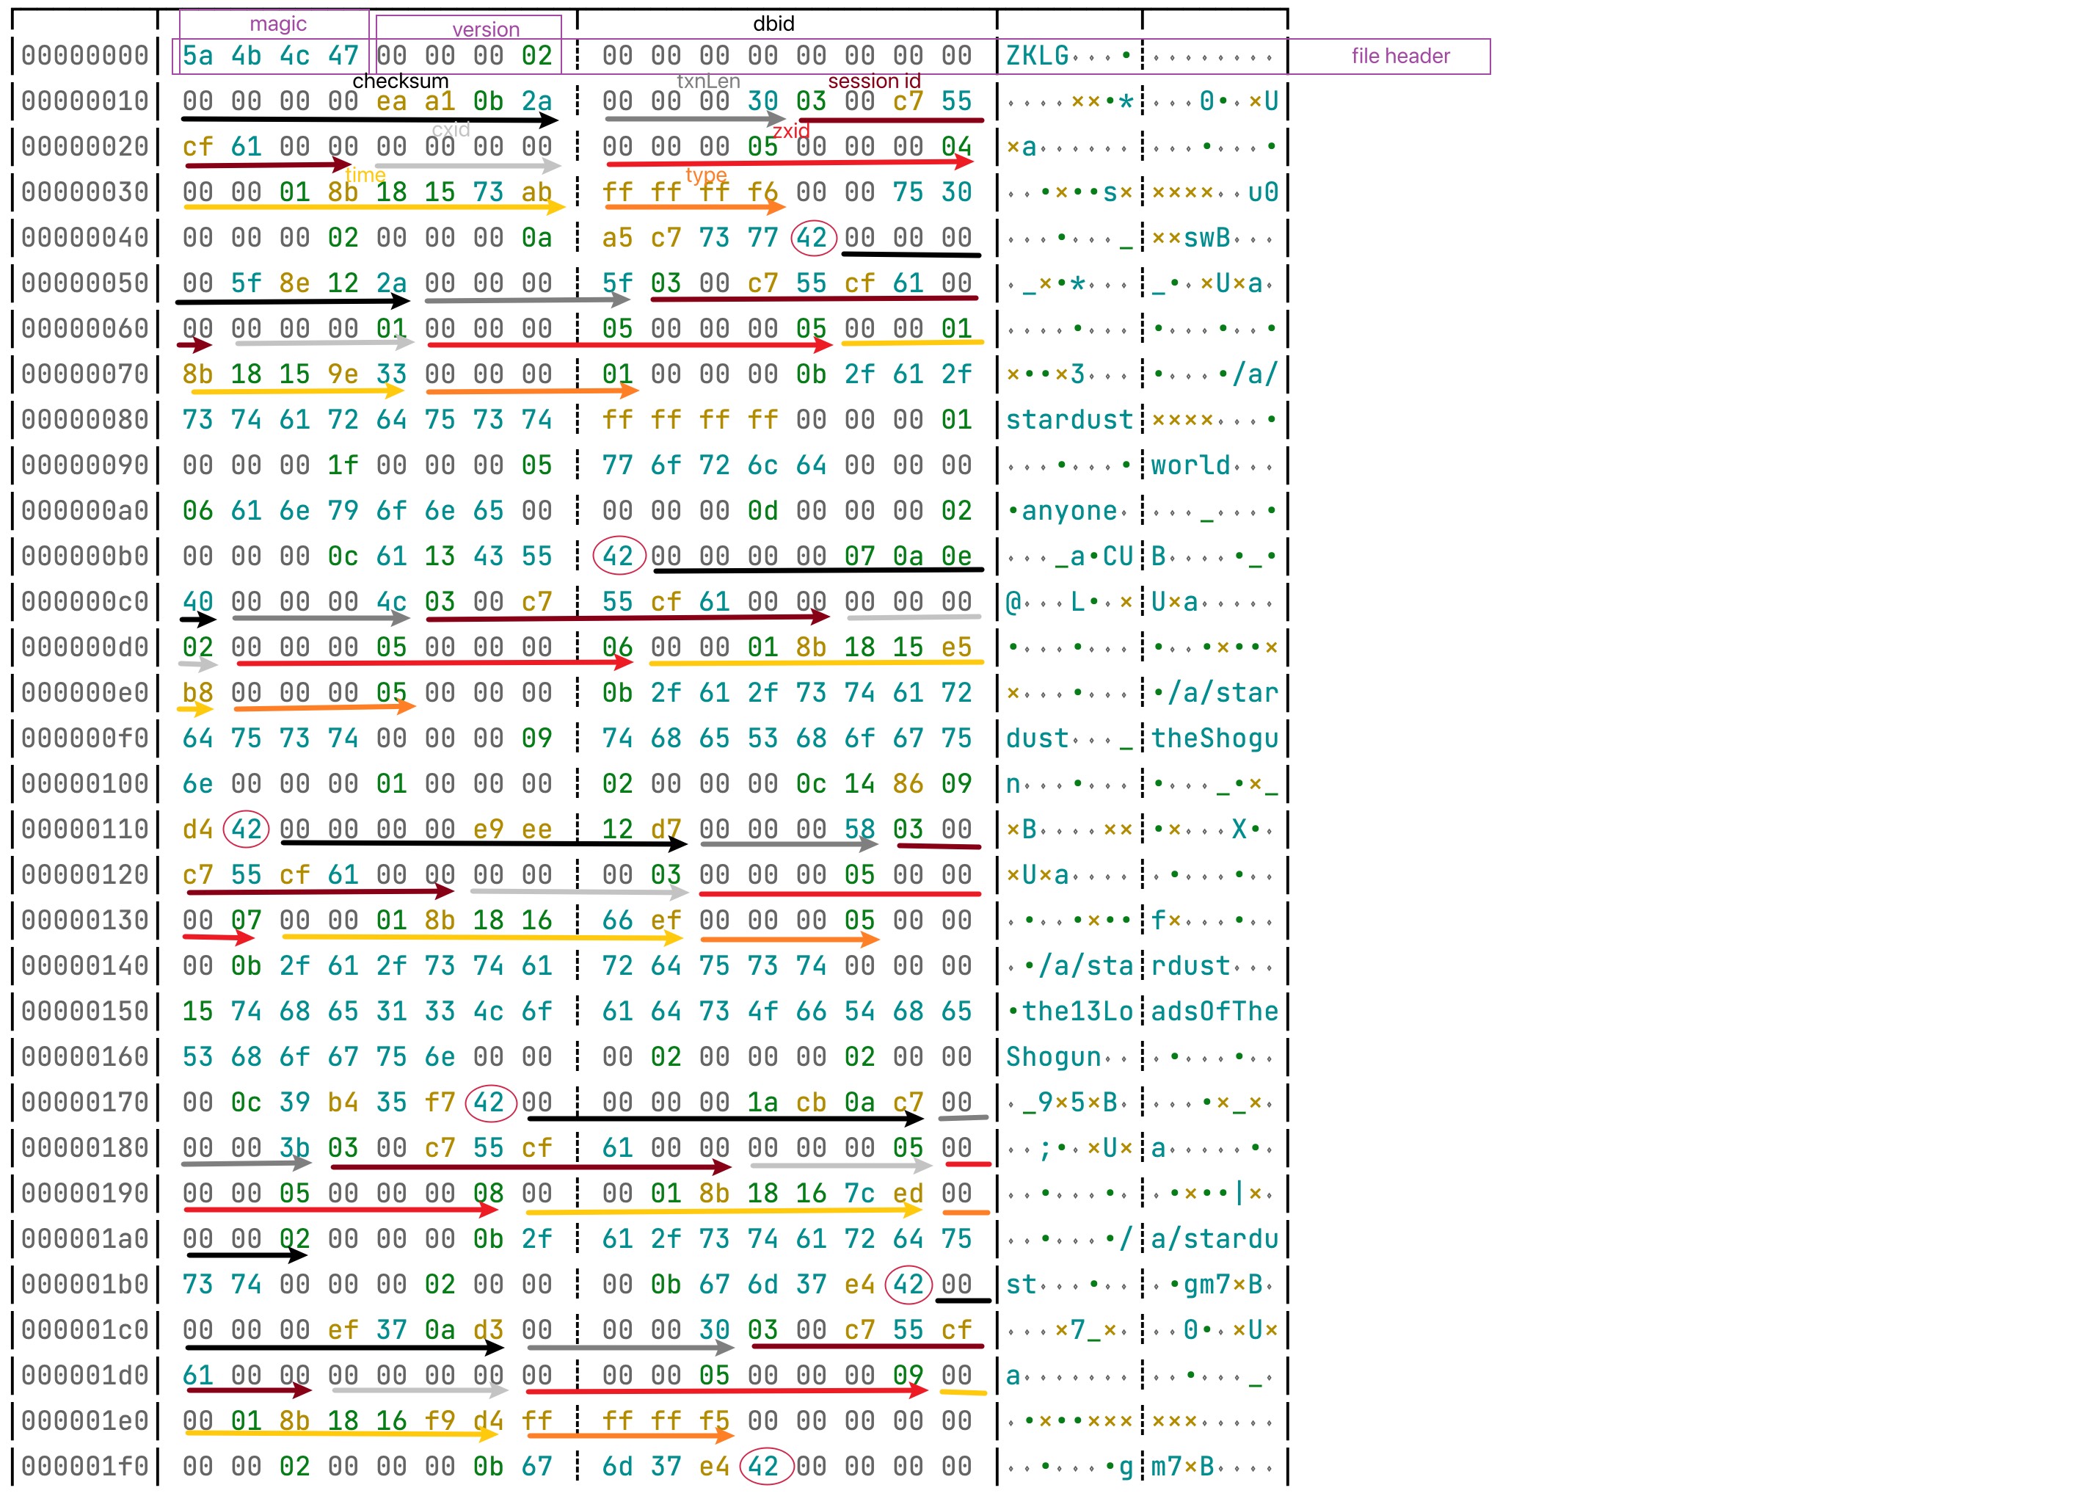Screen dimensions: 2090x1496
Task: Click the "anyone" ASCII text
Action: [x=1069, y=511]
